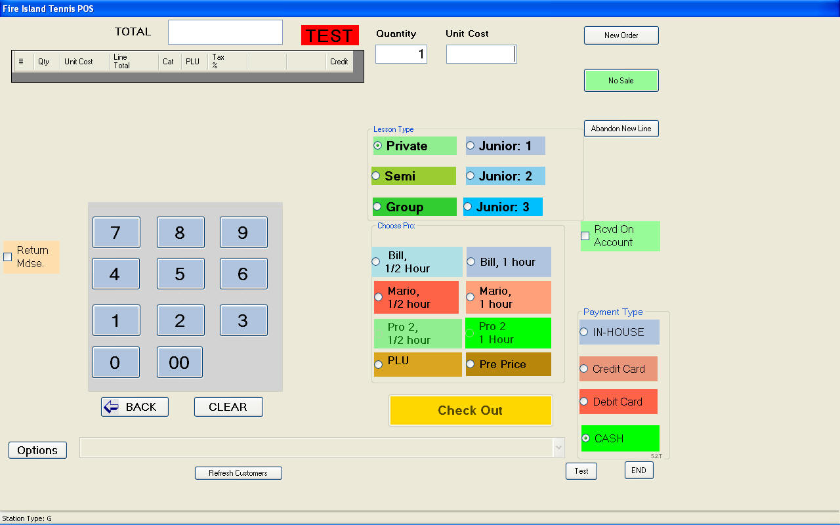
Task: Click the green No Sale button
Action: click(x=621, y=81)
